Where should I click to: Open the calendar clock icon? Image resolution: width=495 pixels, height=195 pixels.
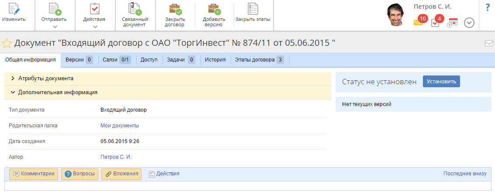pos(452,23)
